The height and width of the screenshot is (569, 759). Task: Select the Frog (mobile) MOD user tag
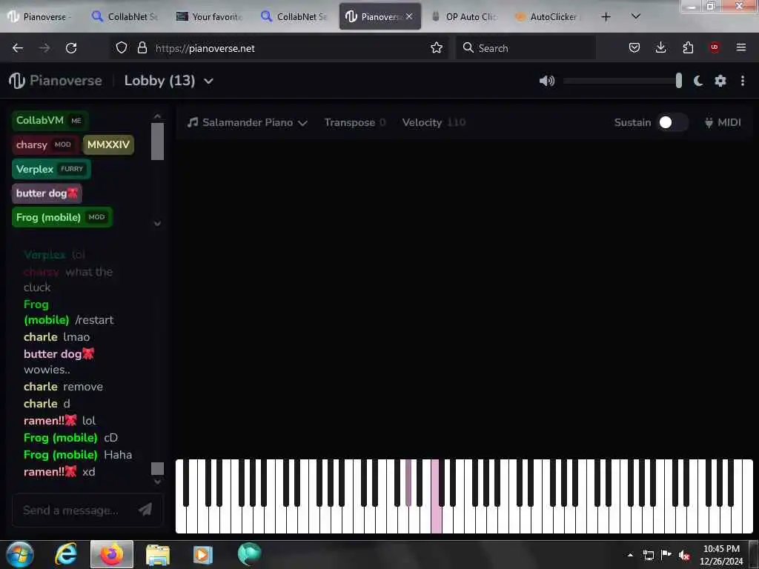point(62,217)
